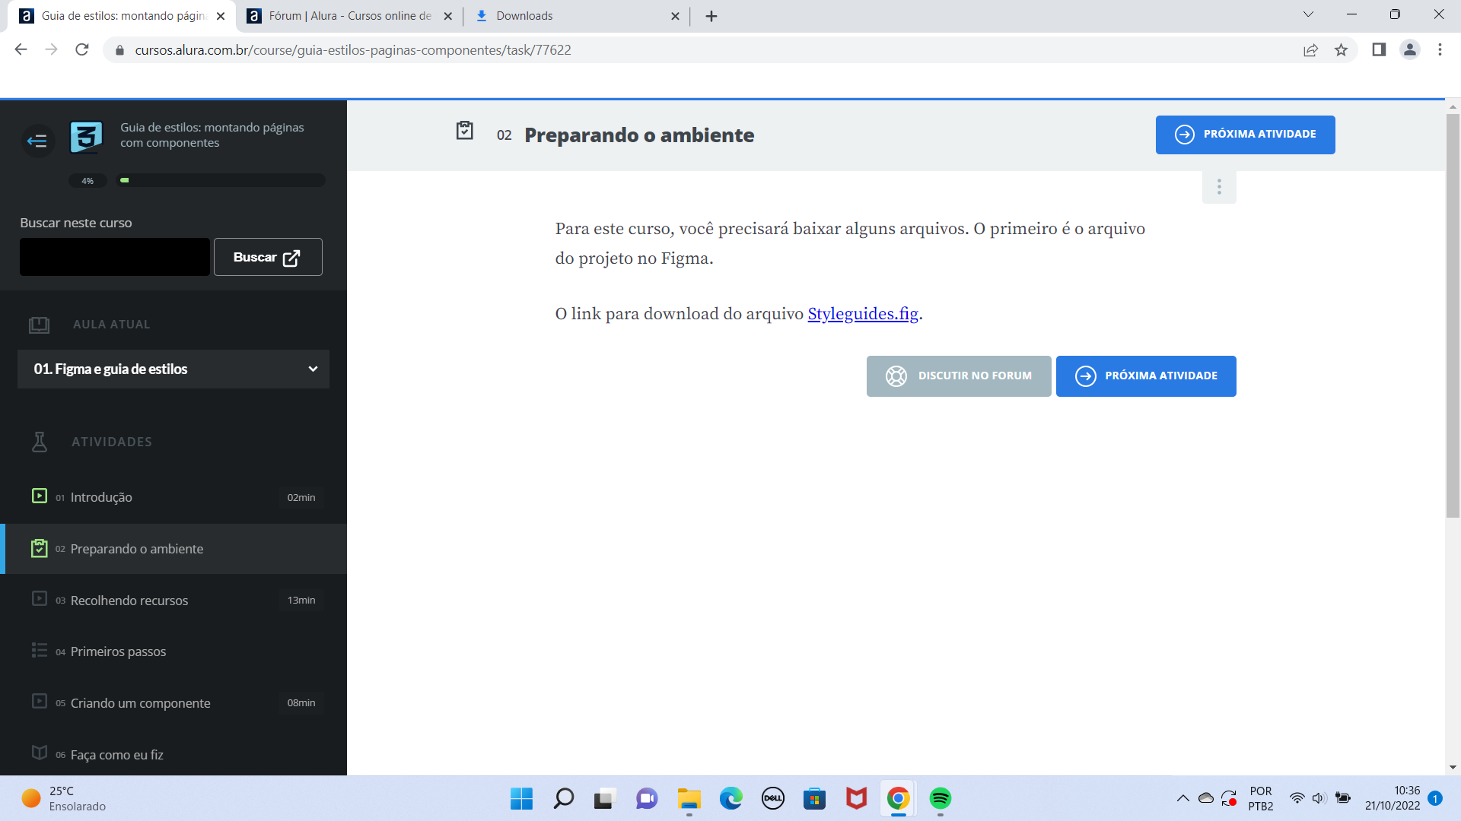Screen dimensions: 1461x821
Task: Open File Explorer from the taskbar
Action: click(689, 799)
